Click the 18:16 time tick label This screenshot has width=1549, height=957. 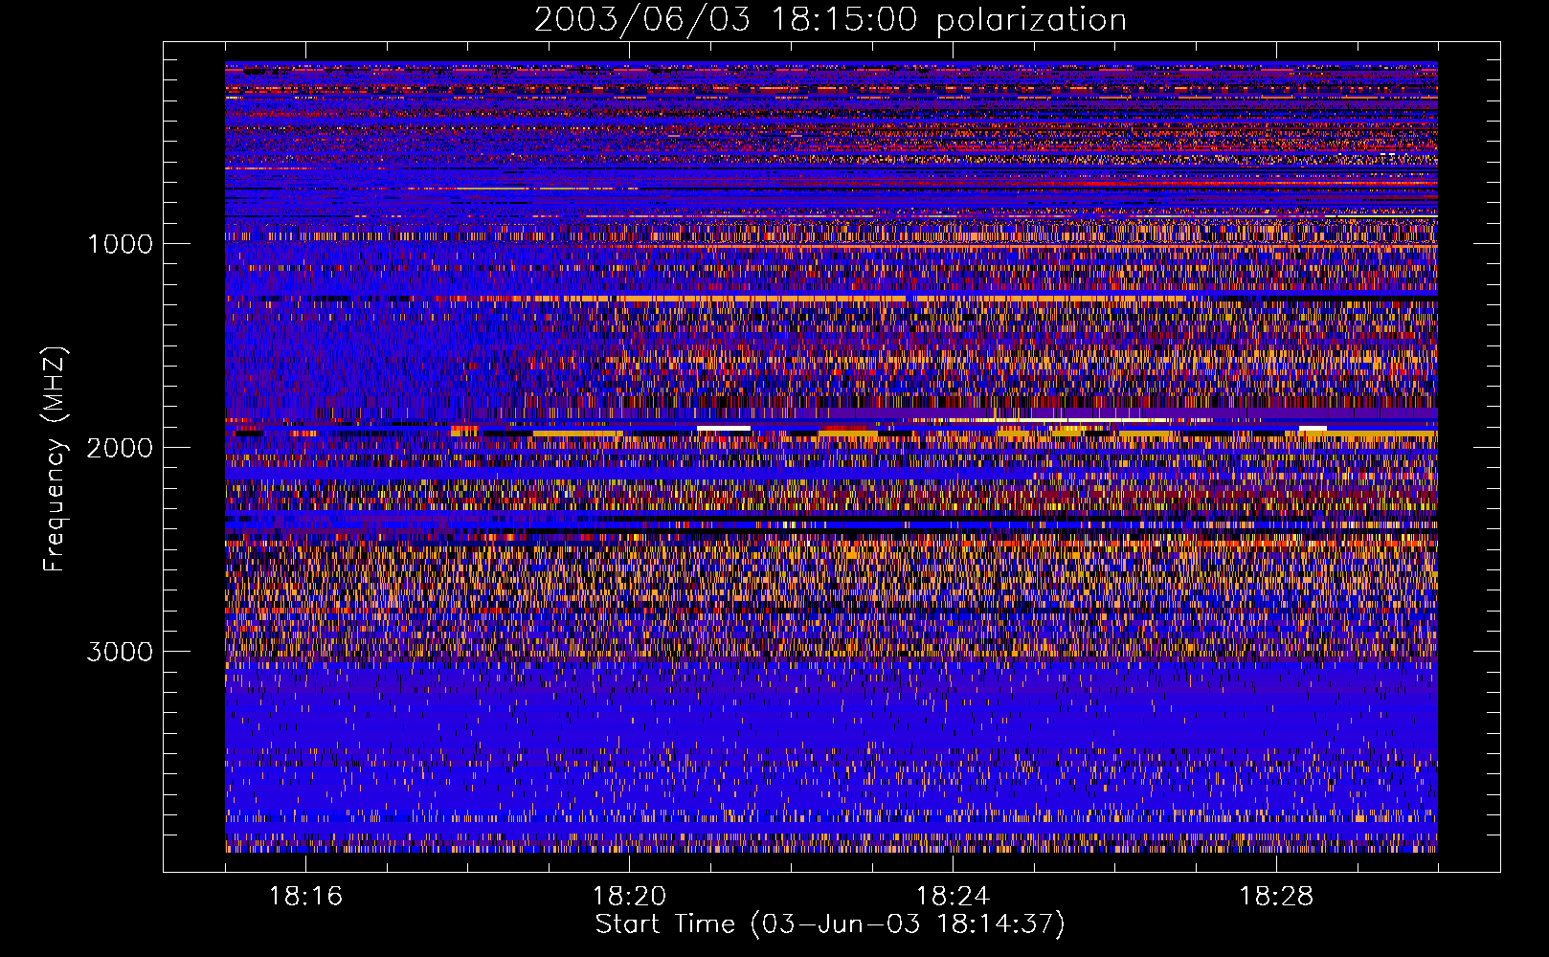[305, 896]
